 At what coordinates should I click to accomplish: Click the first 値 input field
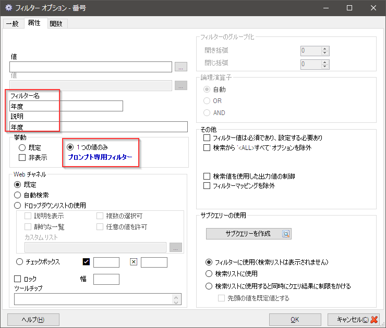(x=91, y=67)
